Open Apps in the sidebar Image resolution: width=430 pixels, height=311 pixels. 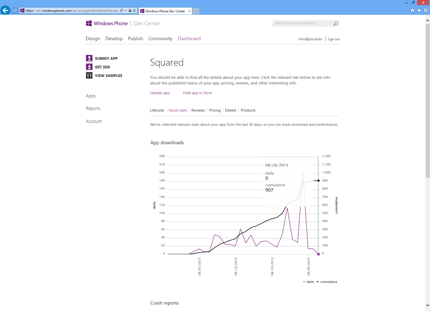coord(91,96)
